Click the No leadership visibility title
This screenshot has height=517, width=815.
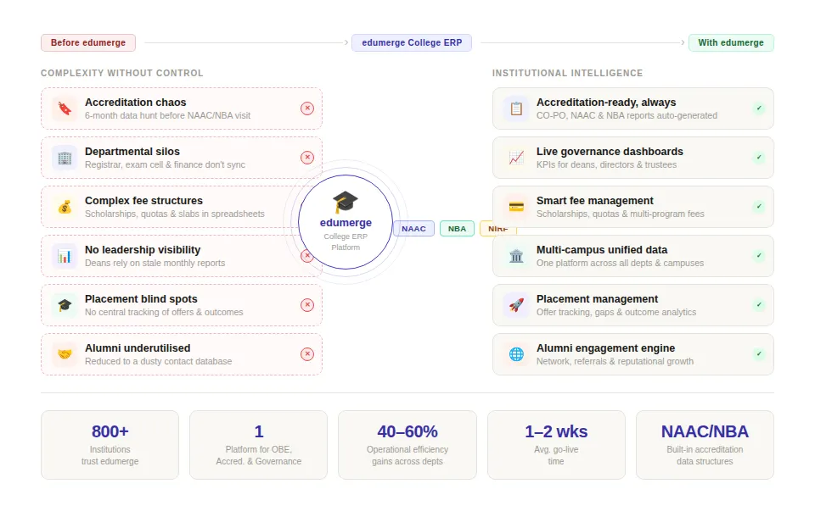coord(143,250)
